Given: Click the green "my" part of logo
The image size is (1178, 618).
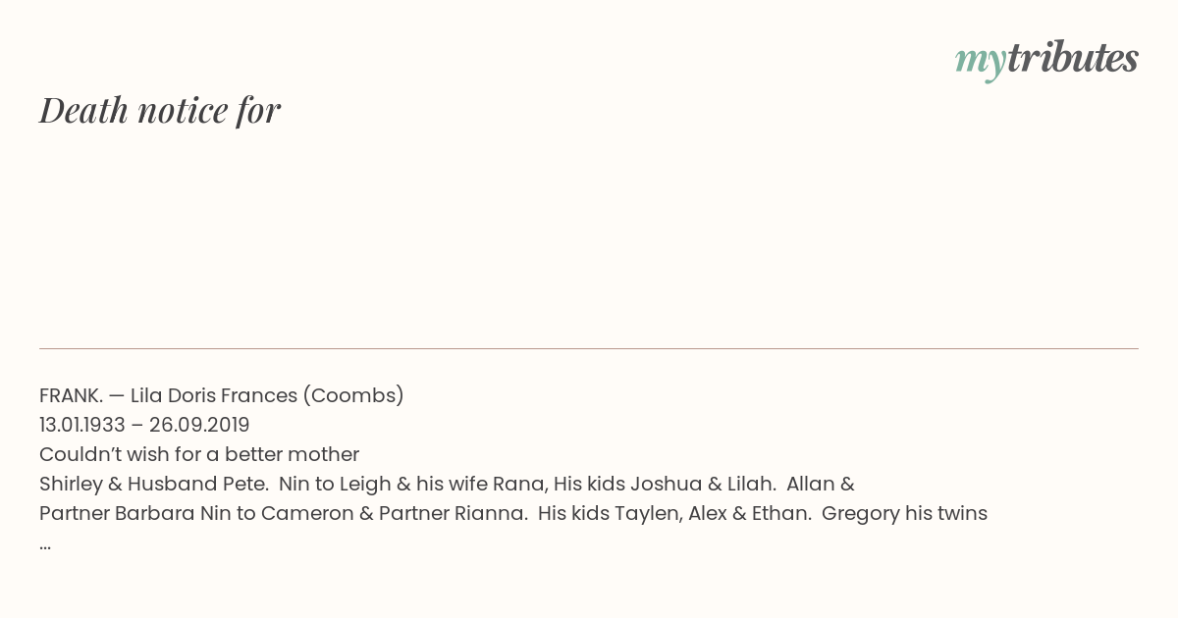Looking at the screenshot, I should click(x=981, y=63).
